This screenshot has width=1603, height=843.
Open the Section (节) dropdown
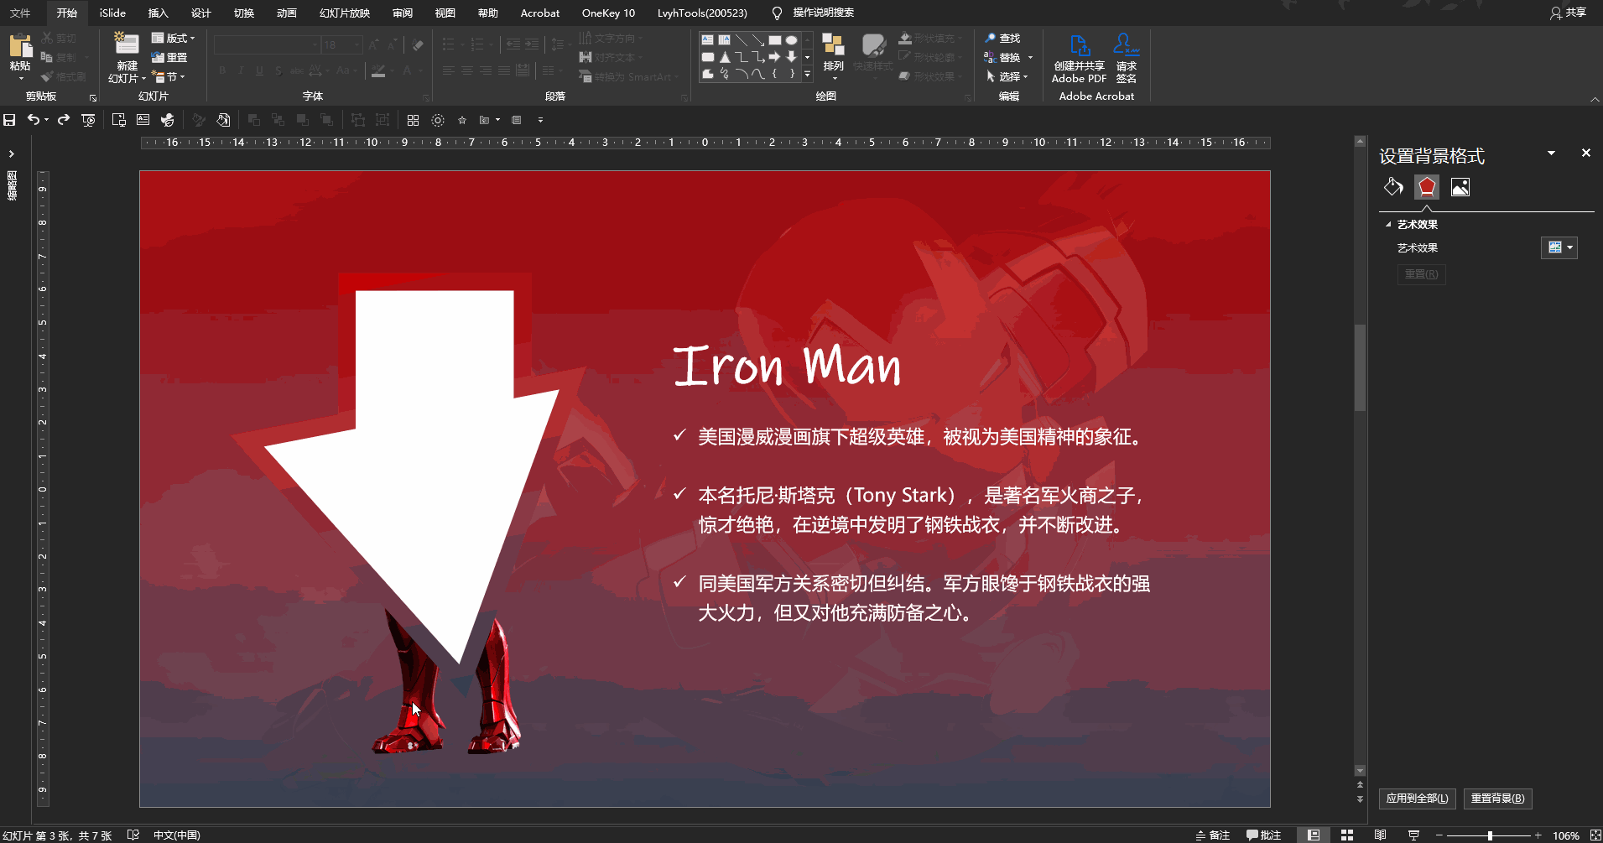tap(168, 76)
